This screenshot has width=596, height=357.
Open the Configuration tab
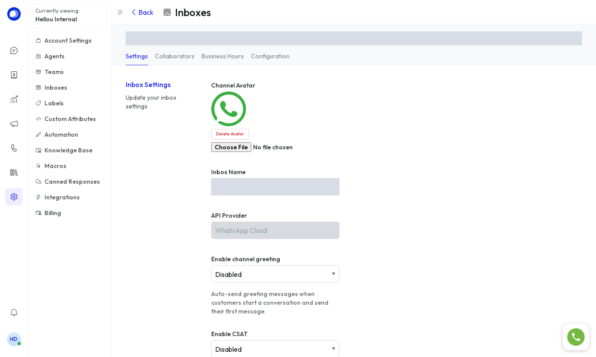point(270,57)
